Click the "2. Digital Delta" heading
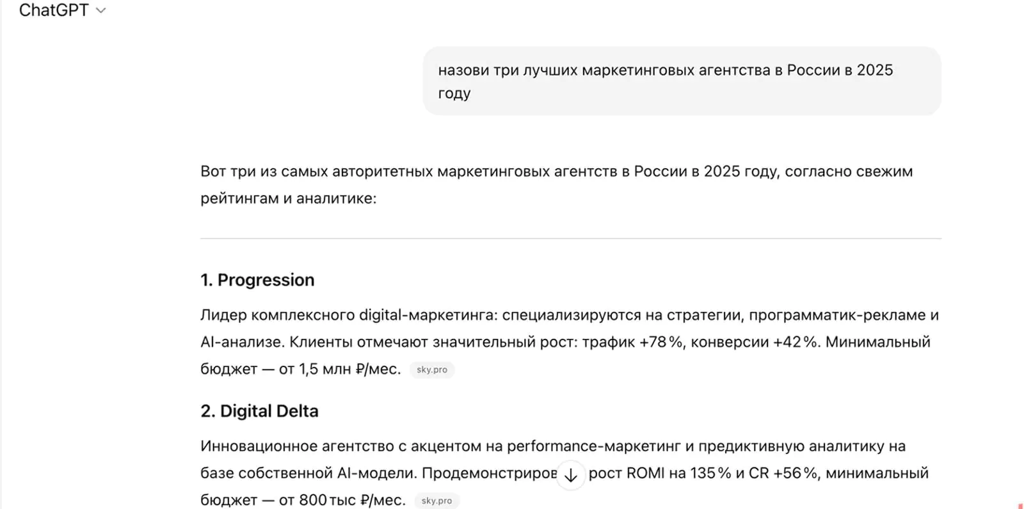This screenshot has height=509, width=1024. [x=259, y=411]
